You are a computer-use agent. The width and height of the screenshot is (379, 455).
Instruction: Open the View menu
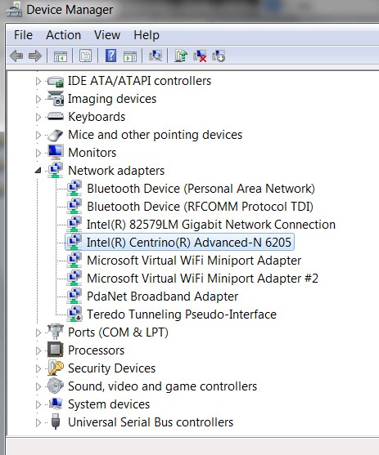107,35
